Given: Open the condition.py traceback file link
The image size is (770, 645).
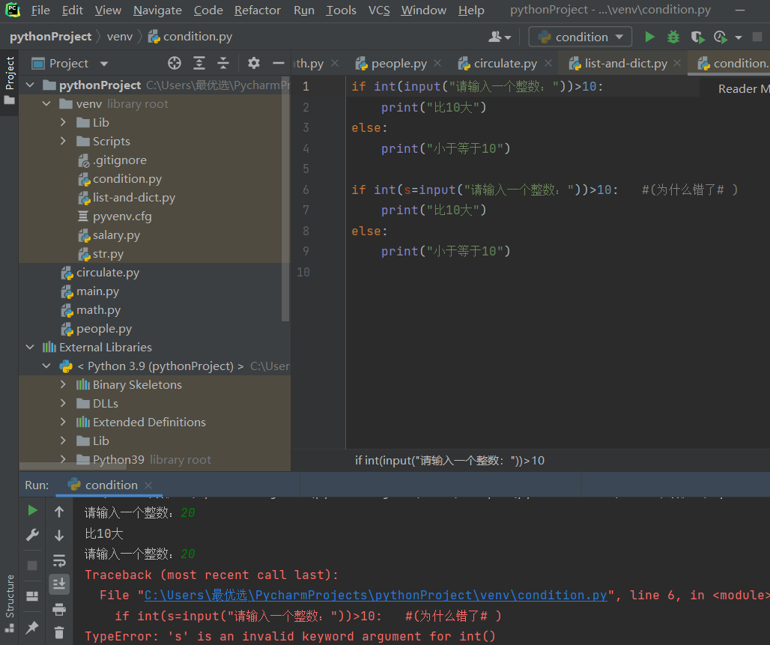Looking at the screenshot, I should click(376, 596).
